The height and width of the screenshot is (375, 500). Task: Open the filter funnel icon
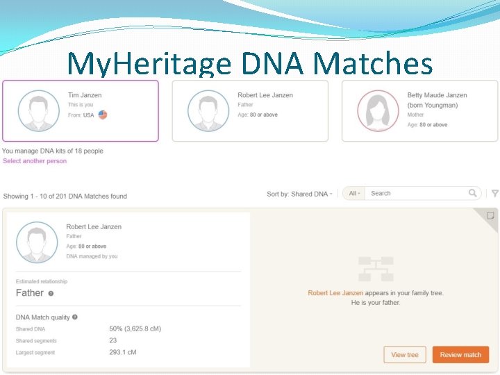(x=495, y=193)
